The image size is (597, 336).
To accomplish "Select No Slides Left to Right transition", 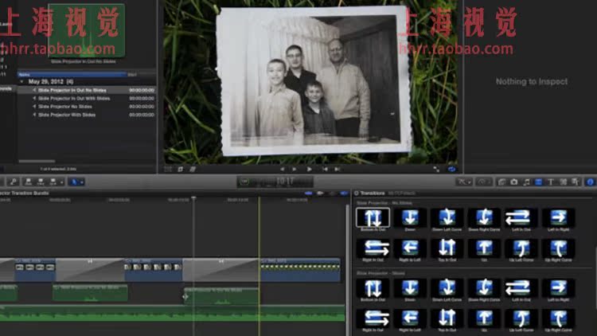I will click(559, 220).
